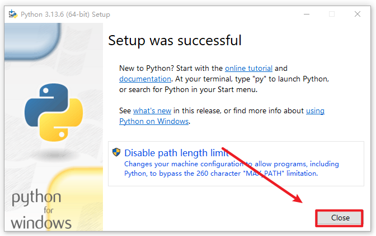This screenshot has width=376, height=236.
Task: Click the "Setup was successful" heading
Action: [175, 40]
